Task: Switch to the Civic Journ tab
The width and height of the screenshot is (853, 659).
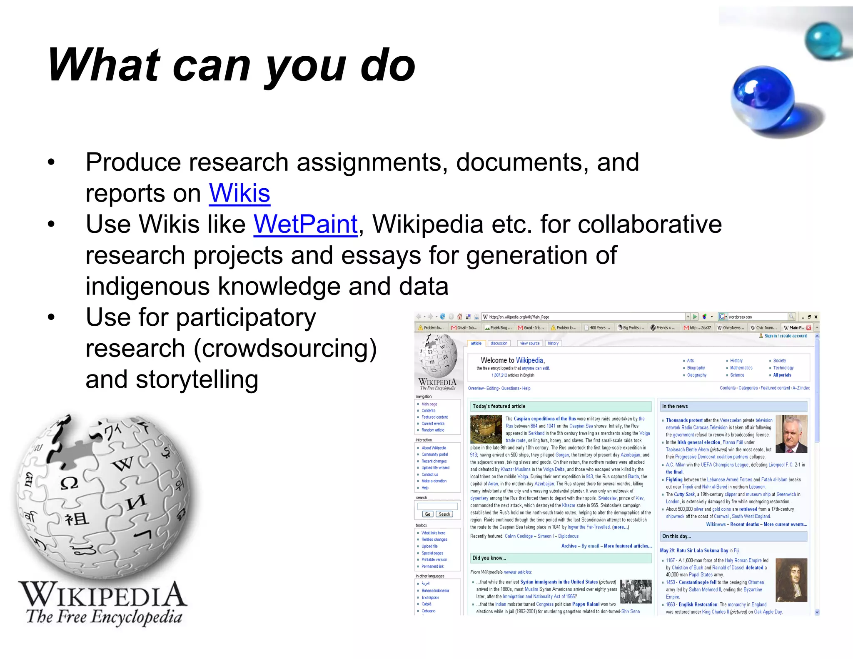Action: pyautogui.click(x=764, y=328)
